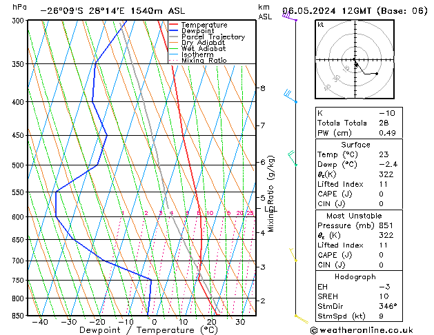Image resolution: width=434 pixels, height=335 pixels.
Task: Click the hodograph kt unit label
Action: click(x=321, y=25)
